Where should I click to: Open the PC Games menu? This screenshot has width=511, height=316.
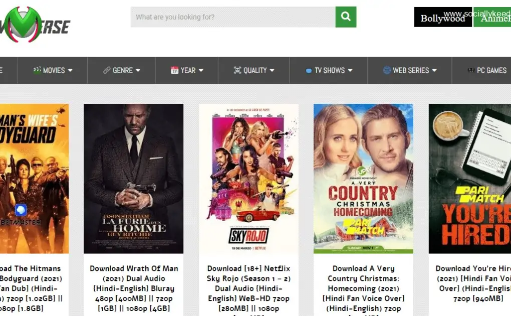pyautogui.click(x=481, y=70)
